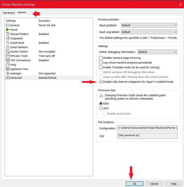Screen dimensions: 184x187
Task: Toggle Clean up disks after shutting down
Action: pos(101,77)
